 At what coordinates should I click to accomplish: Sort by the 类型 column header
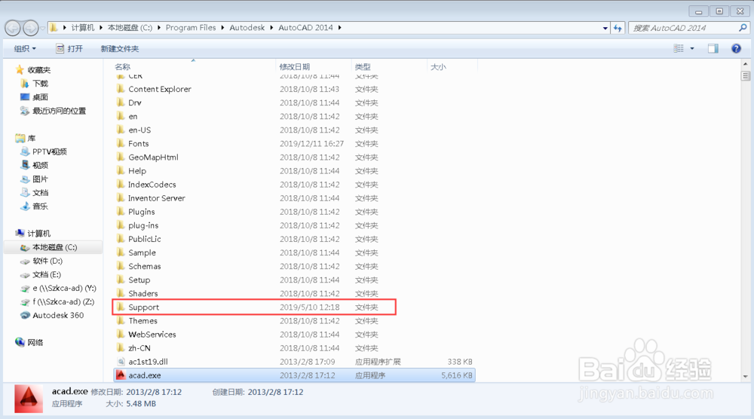point(363,67)
